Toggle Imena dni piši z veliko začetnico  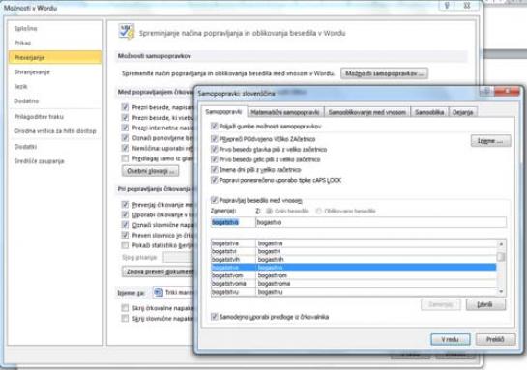pos(214,170)
